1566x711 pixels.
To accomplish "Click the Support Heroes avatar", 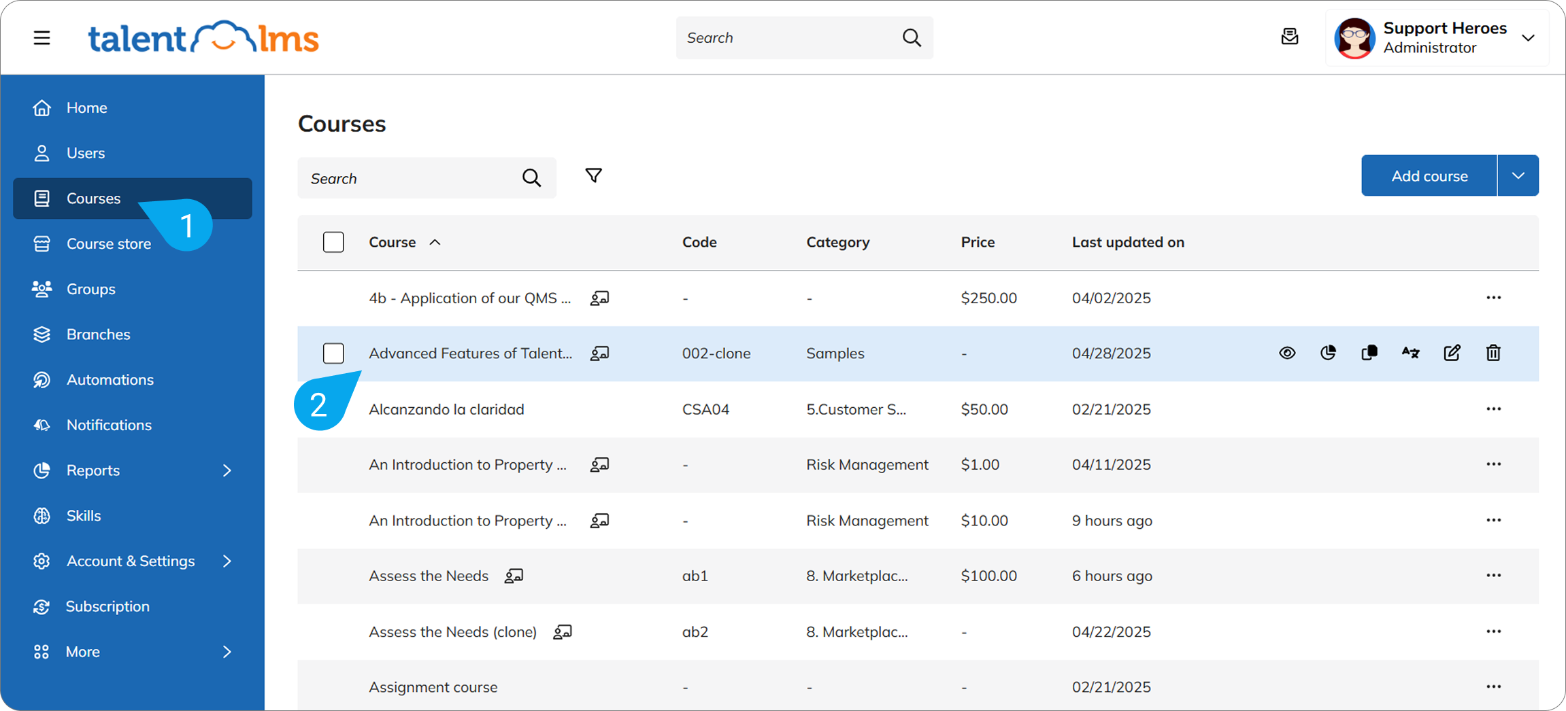I will coord(1354,38).
